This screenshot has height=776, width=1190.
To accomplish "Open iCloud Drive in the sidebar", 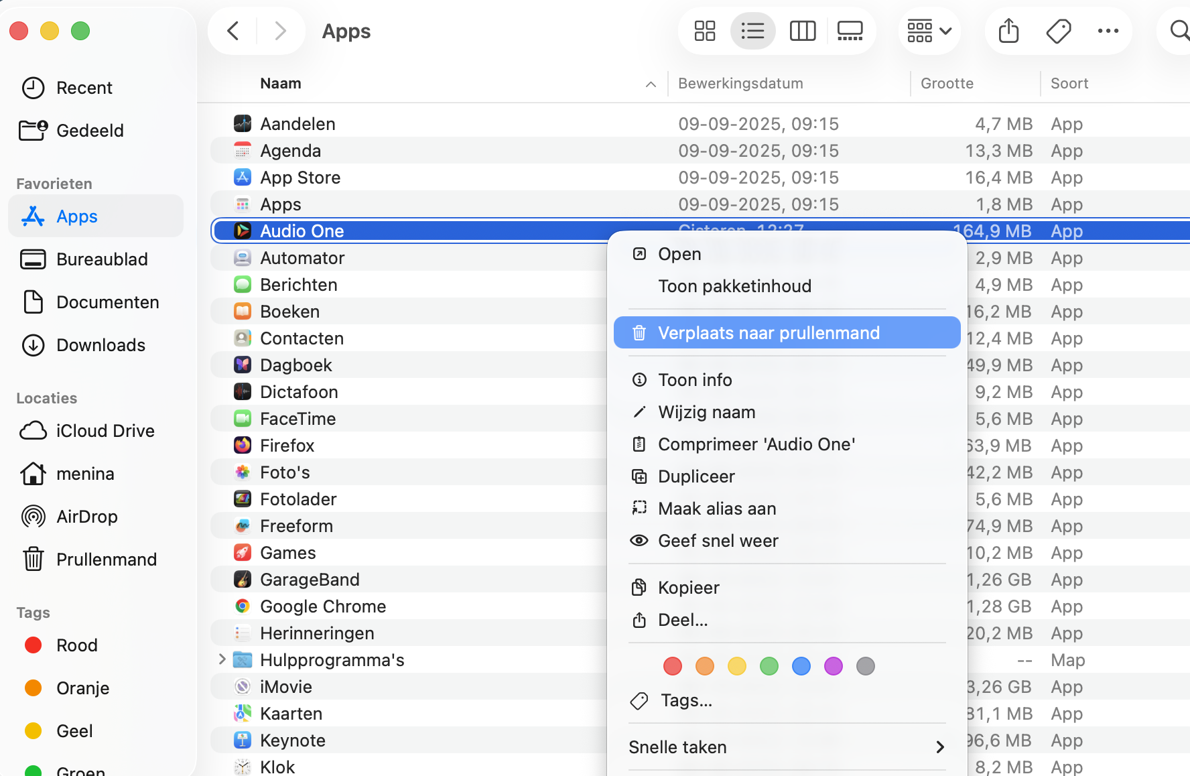I will [105, 430].
